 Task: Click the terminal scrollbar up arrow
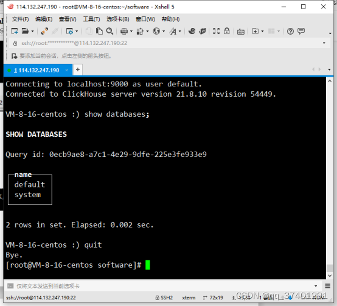pos(330,82)
